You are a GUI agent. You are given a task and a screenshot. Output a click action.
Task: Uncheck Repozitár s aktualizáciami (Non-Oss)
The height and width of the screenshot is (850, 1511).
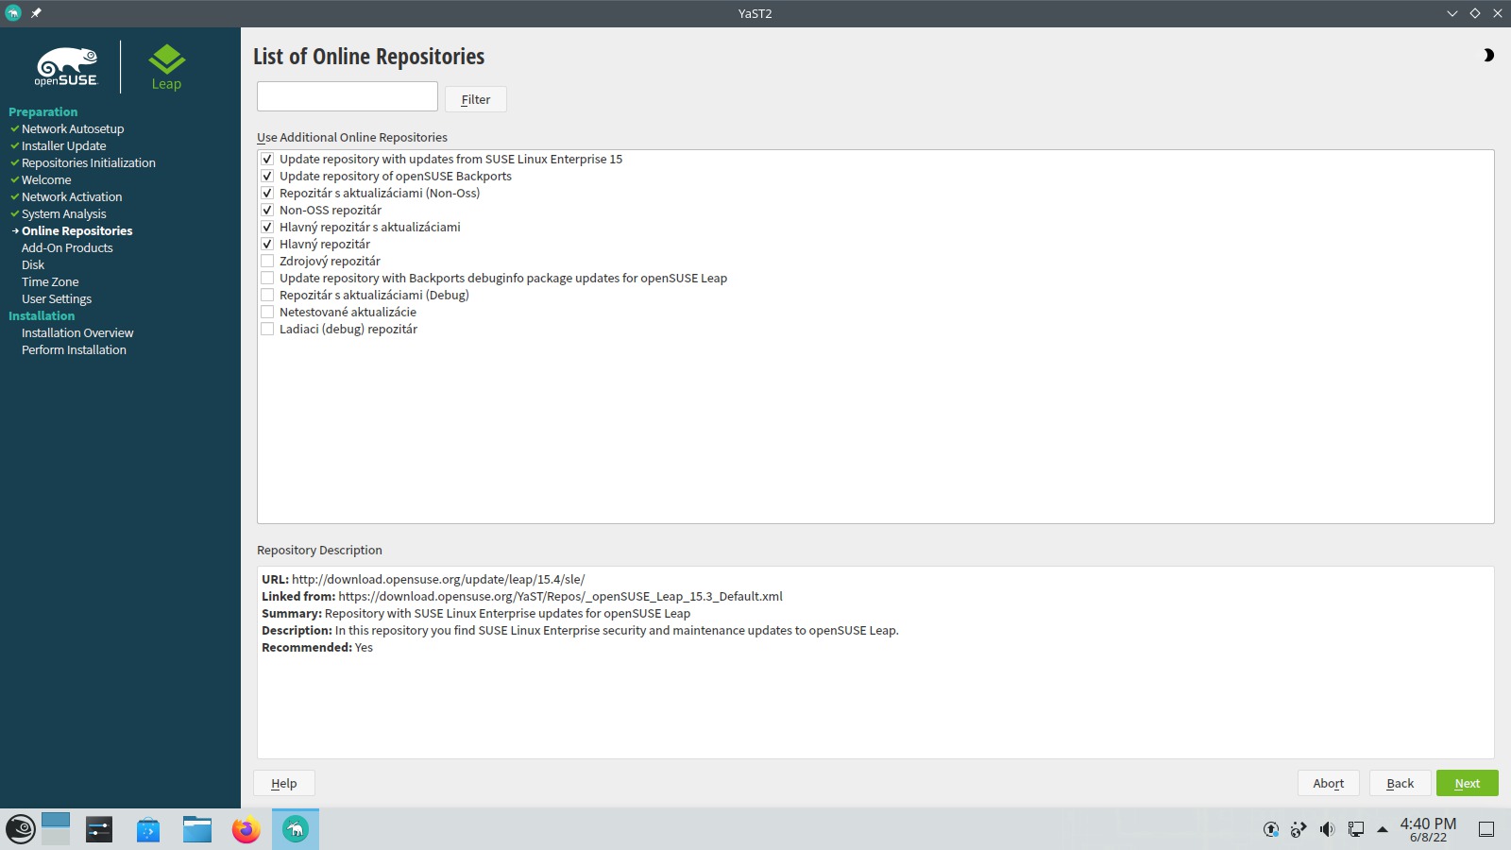[x=267, y=193]
